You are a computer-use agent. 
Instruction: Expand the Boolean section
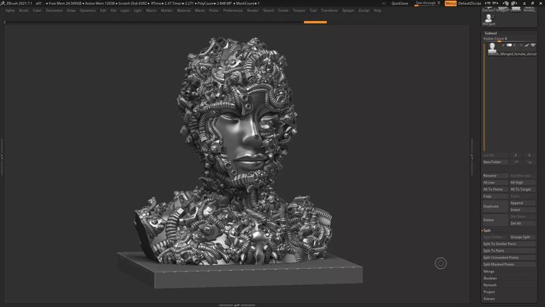[x=490, y=278]
